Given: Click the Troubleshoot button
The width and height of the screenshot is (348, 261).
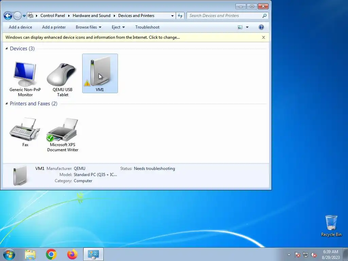Looking at the screenshot, I should pos(147,27).
